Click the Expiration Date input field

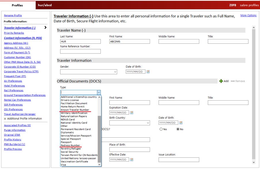pos(119,113)
